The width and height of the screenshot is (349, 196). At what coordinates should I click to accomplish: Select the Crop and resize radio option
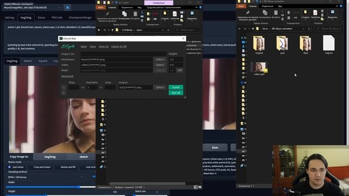(x=40, y=167)
